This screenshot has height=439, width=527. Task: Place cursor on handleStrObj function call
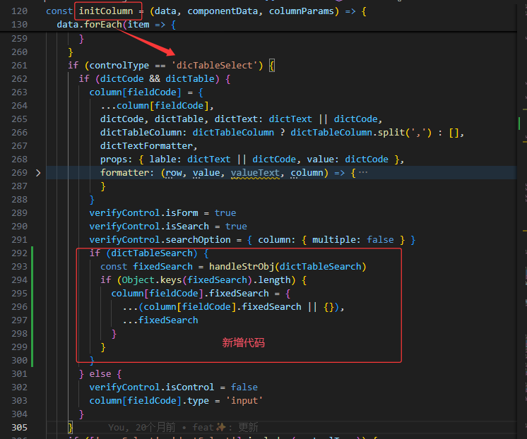click(241, 267)
